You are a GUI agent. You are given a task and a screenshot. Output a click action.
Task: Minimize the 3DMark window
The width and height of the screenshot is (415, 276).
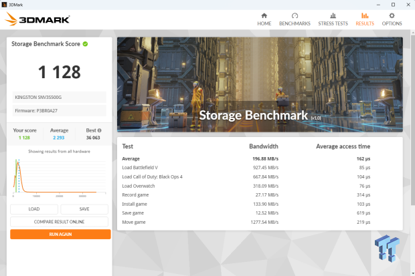tap(378, 5)
